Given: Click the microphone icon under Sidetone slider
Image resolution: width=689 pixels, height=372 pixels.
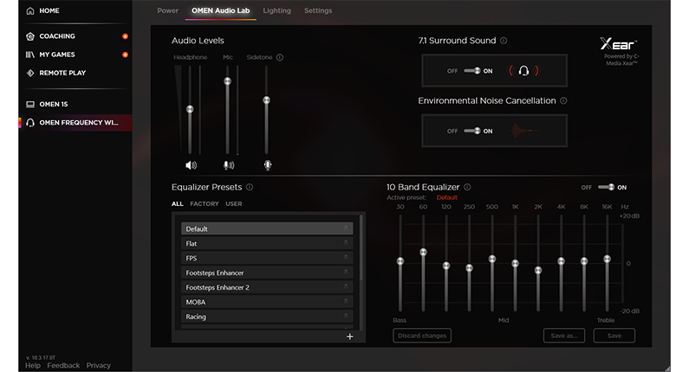Looking at the screenshot, I should (x=267, y=165).
